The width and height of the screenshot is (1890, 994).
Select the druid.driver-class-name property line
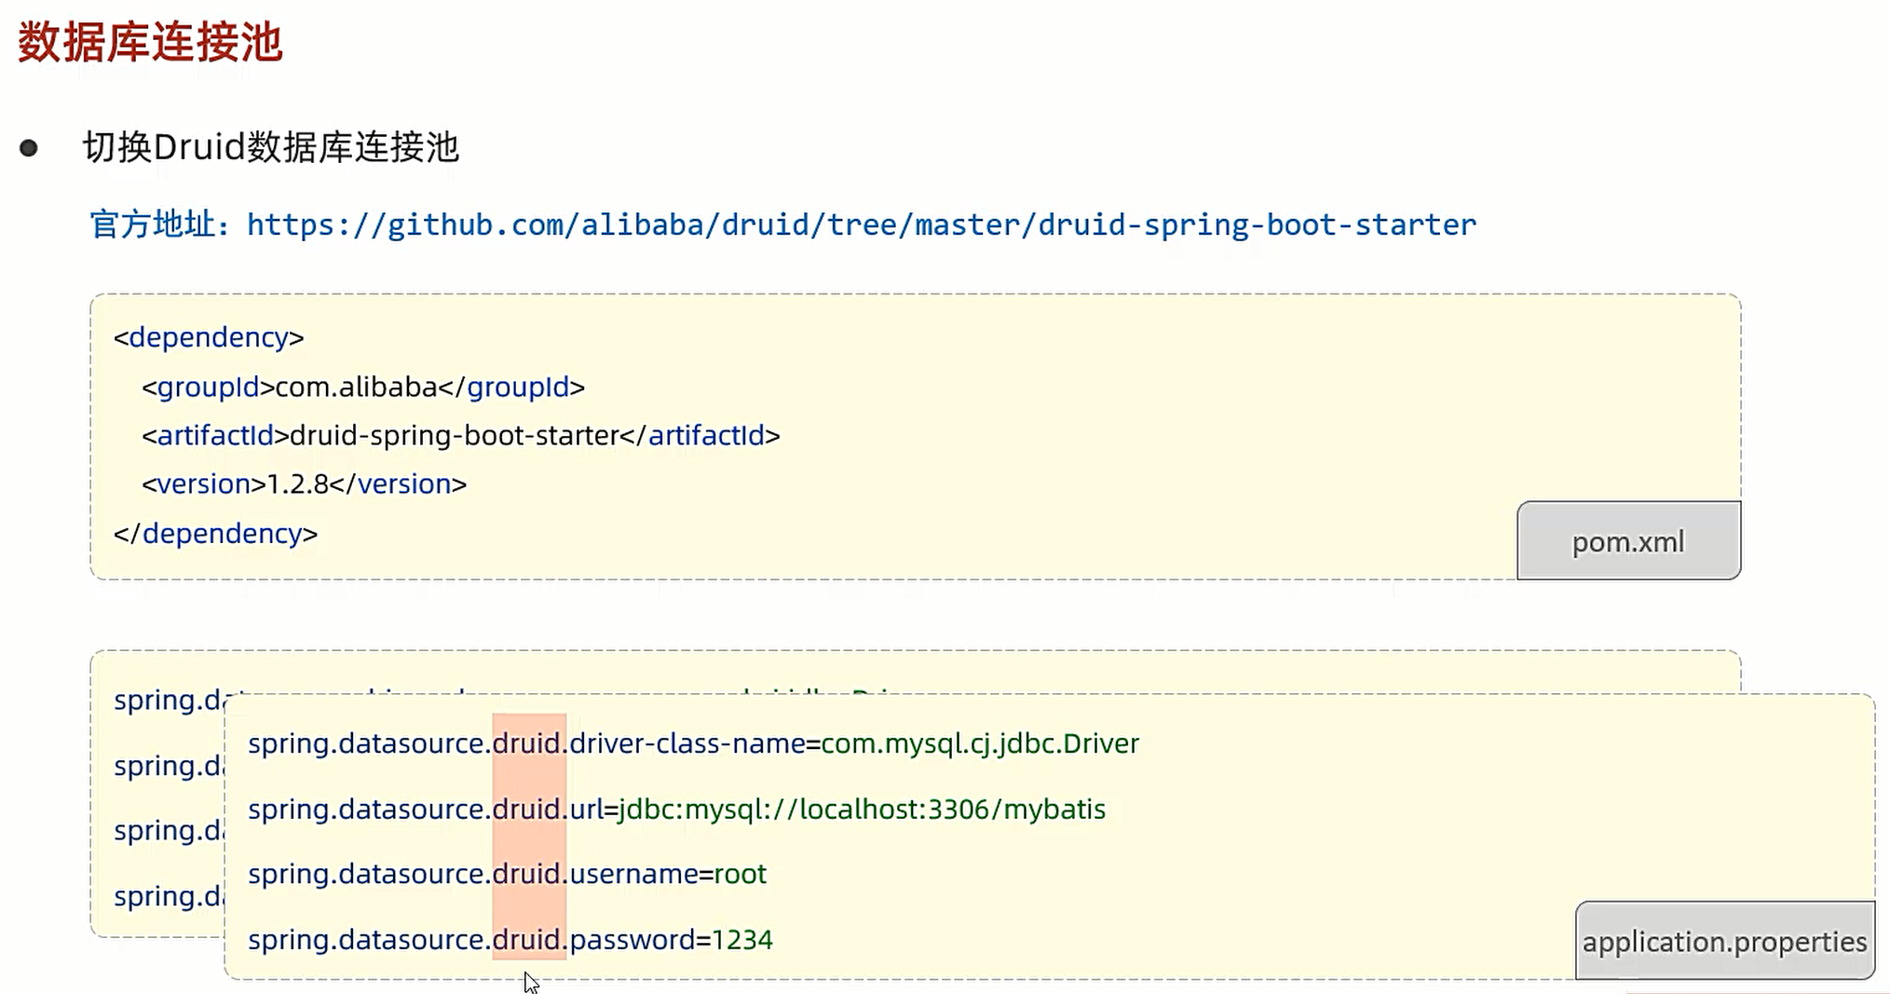[x=694, y=743]
